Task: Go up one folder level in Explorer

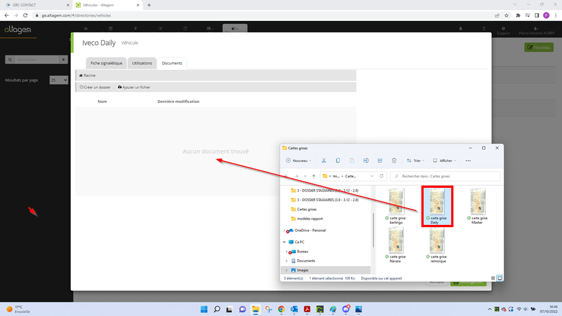Action: tap(313, 176)
